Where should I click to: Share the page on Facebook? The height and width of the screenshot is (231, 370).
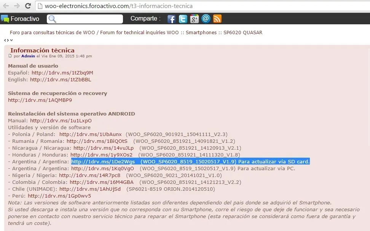[172, 19]
